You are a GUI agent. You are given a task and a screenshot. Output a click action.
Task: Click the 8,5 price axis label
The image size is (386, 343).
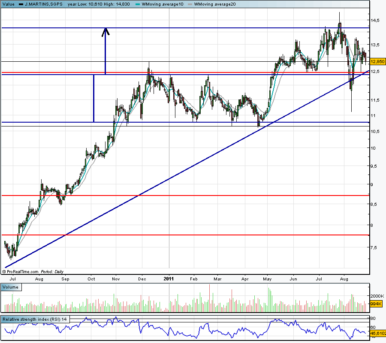tap(374, 205)
